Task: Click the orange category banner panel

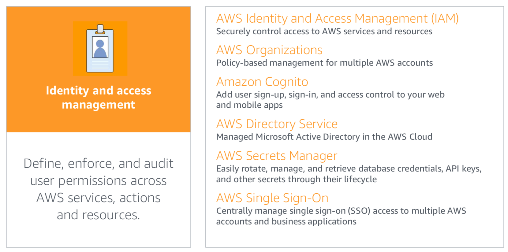Action: [99, 69]
